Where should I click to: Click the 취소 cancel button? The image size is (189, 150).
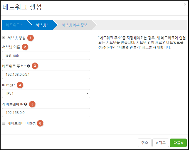pos(144,143)
